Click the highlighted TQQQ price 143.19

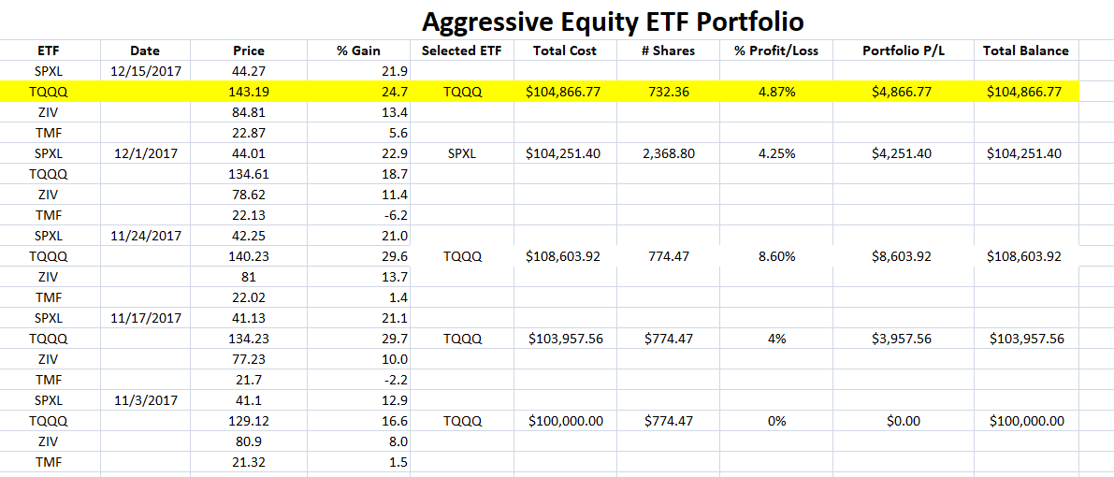248,92
